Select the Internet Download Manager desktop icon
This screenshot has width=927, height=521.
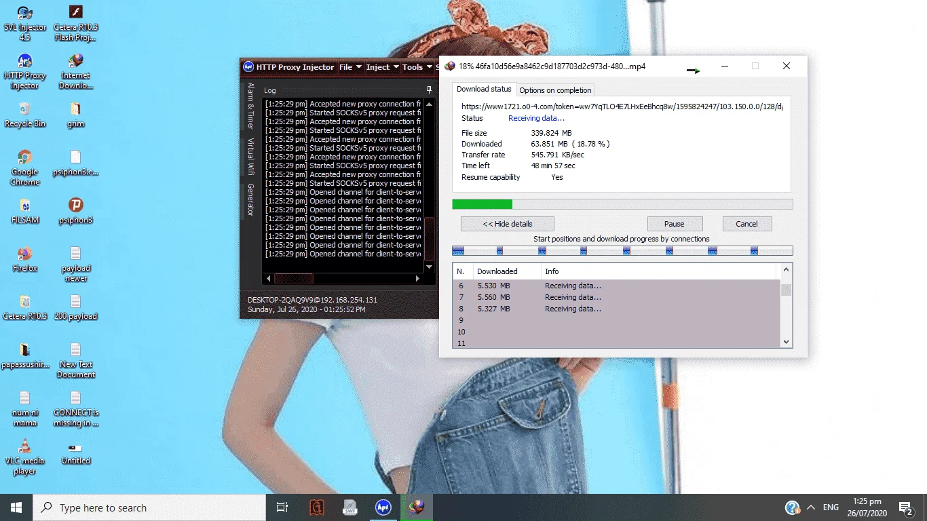[x=76, y=71]
